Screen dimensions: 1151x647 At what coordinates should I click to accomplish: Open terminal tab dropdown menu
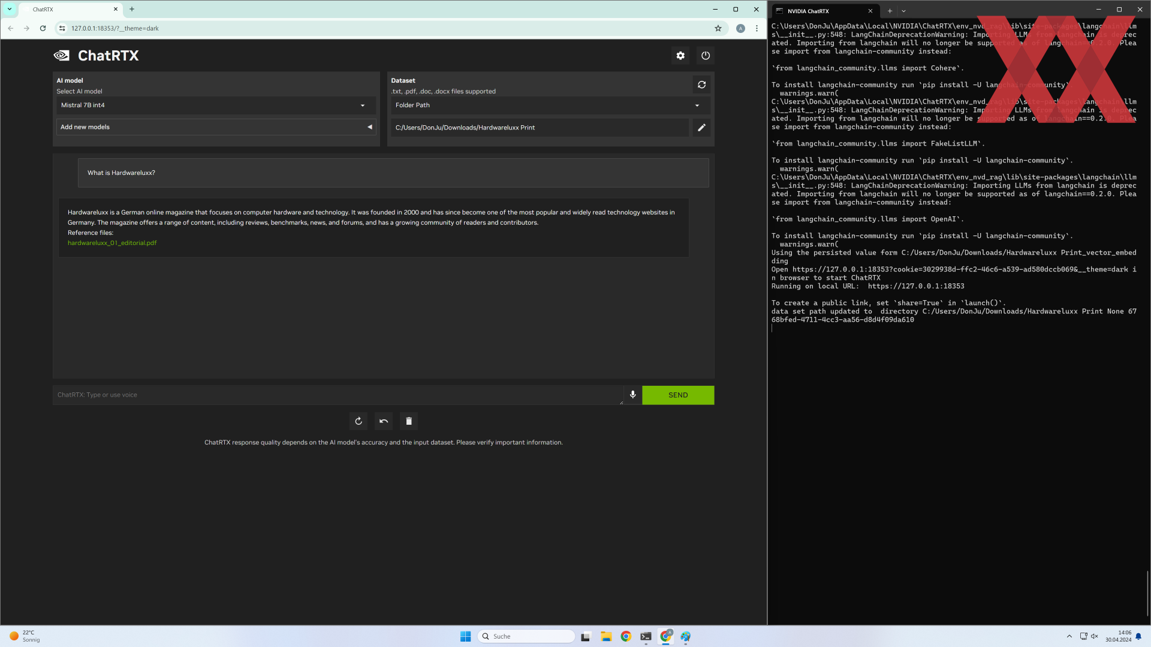pos(903,11)
